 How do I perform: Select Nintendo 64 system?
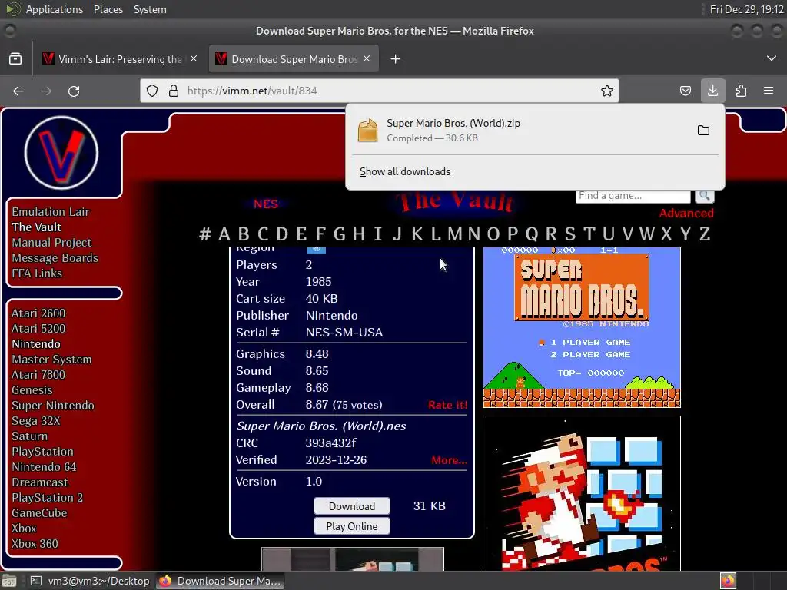point(44,467)
